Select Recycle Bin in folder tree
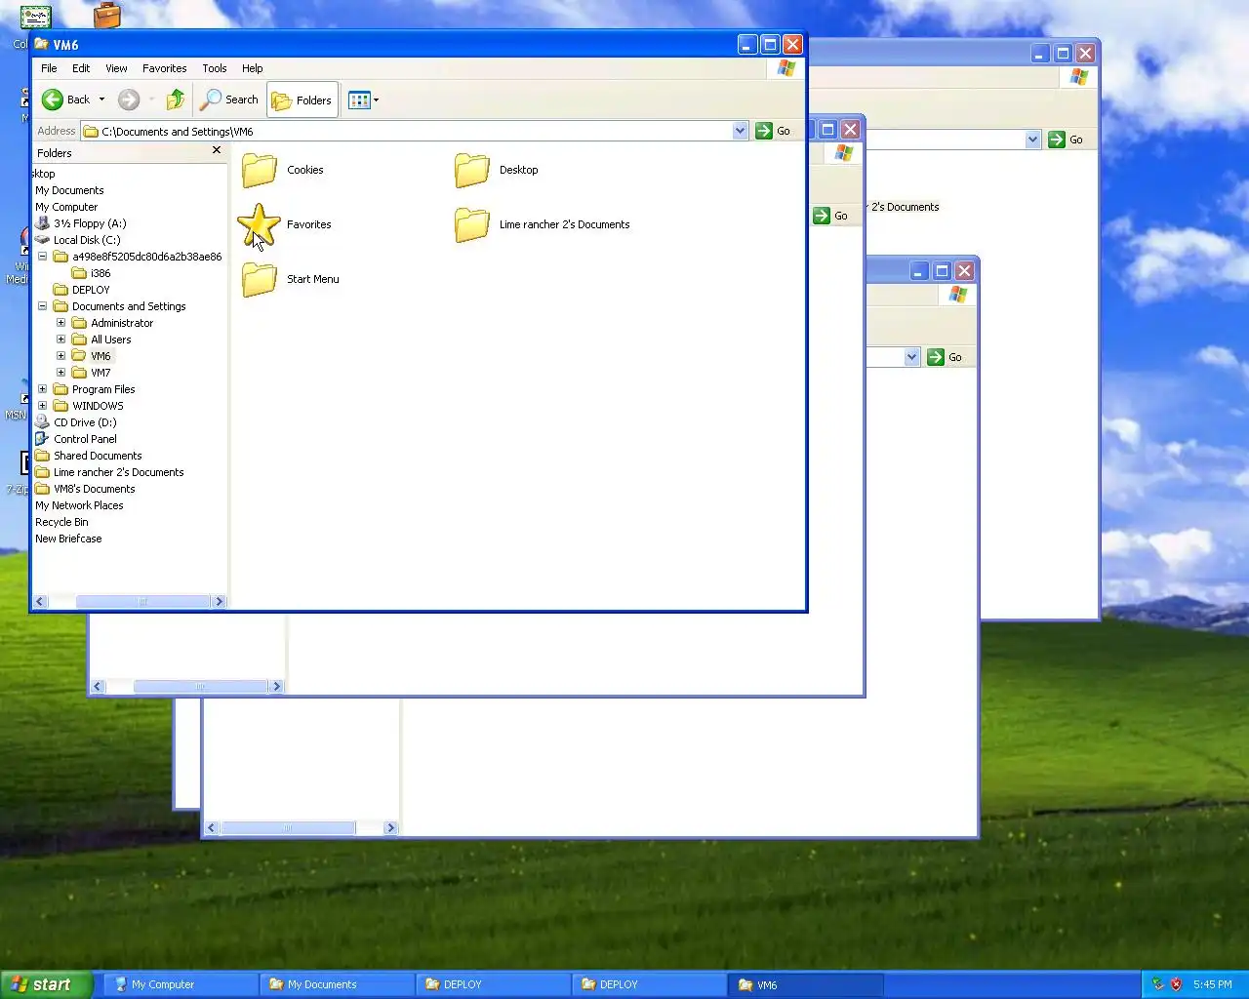The height and width of the screenshot is (999, 1249). (x=61, y=522)
